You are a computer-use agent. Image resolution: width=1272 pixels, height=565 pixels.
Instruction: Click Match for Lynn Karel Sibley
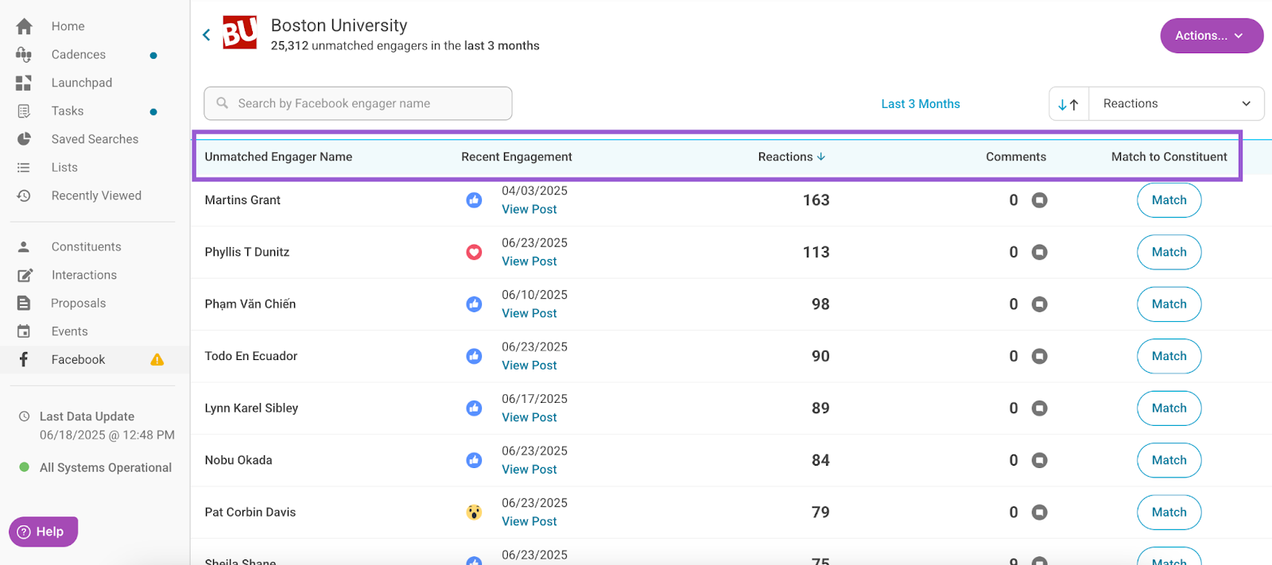1169,408
